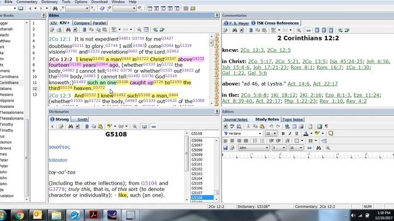Toggle italic formatting in editor

(290, 134)
